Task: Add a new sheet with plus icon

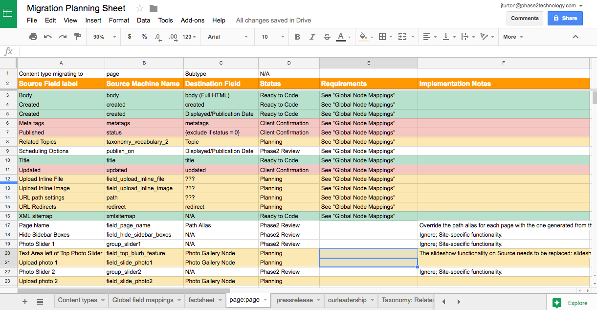Action: [25, 302]
